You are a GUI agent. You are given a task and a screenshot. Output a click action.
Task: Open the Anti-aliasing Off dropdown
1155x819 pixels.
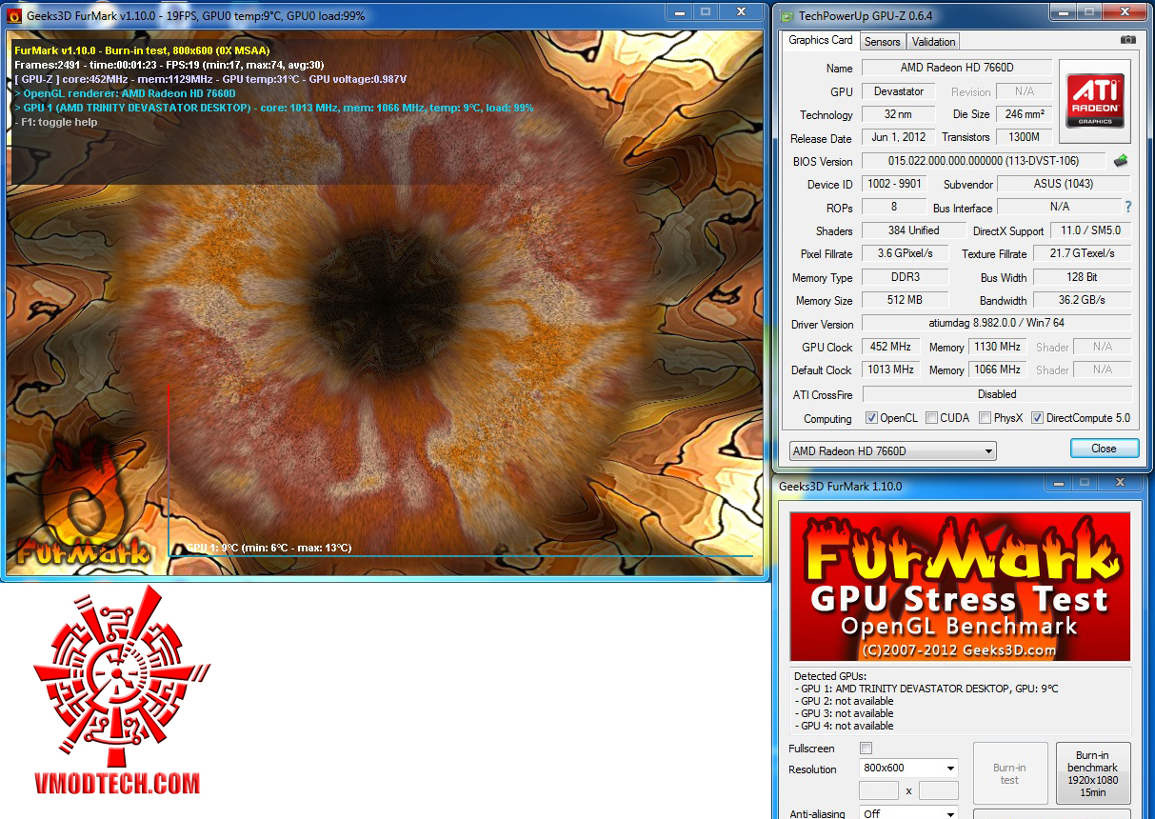(x=908, y=813)
